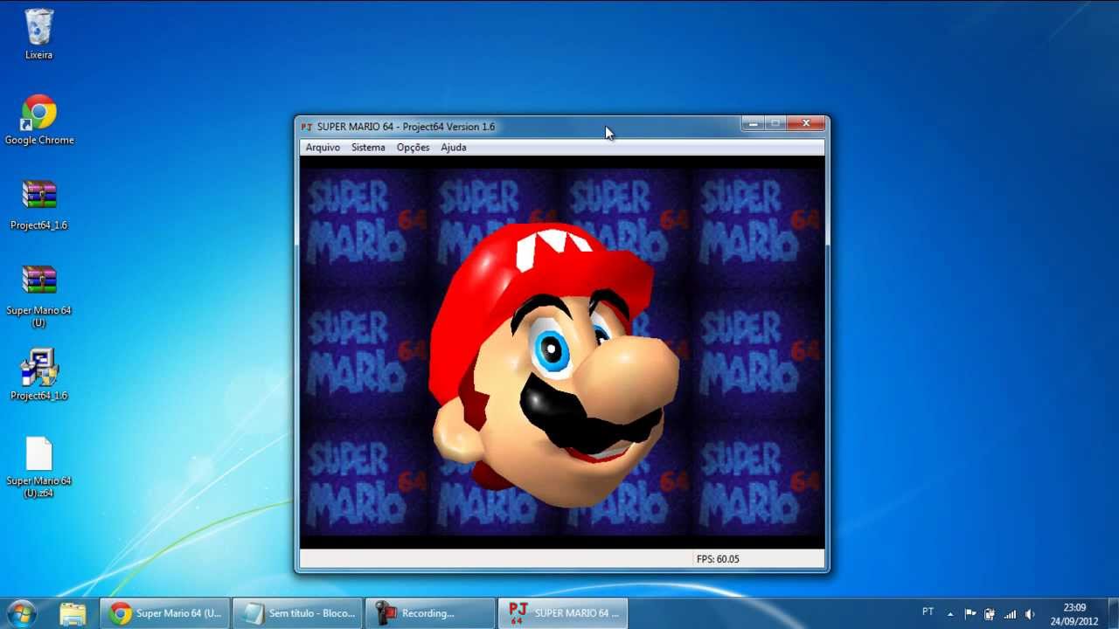The width and height of the screenshot is (1119, 629).
Task: Click the PJ icon in Project64 title bar
Action: coord(307,127)
